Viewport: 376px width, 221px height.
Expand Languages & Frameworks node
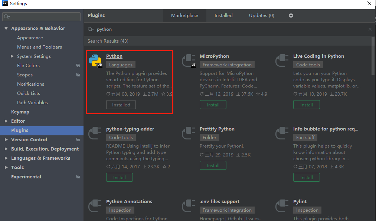tap(6, 158)
